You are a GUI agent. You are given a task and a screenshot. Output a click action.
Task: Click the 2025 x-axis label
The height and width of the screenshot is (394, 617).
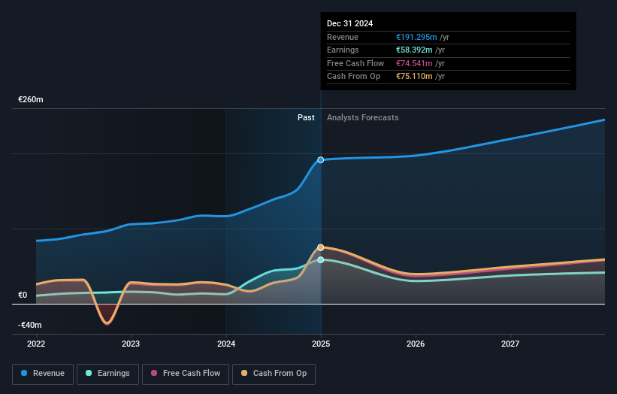(x=321, y=344)
